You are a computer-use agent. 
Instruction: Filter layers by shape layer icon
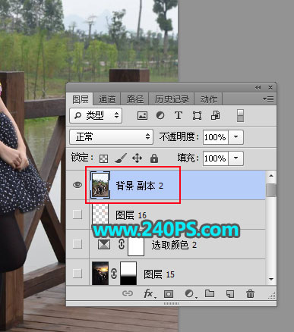[x=197, y=116]
